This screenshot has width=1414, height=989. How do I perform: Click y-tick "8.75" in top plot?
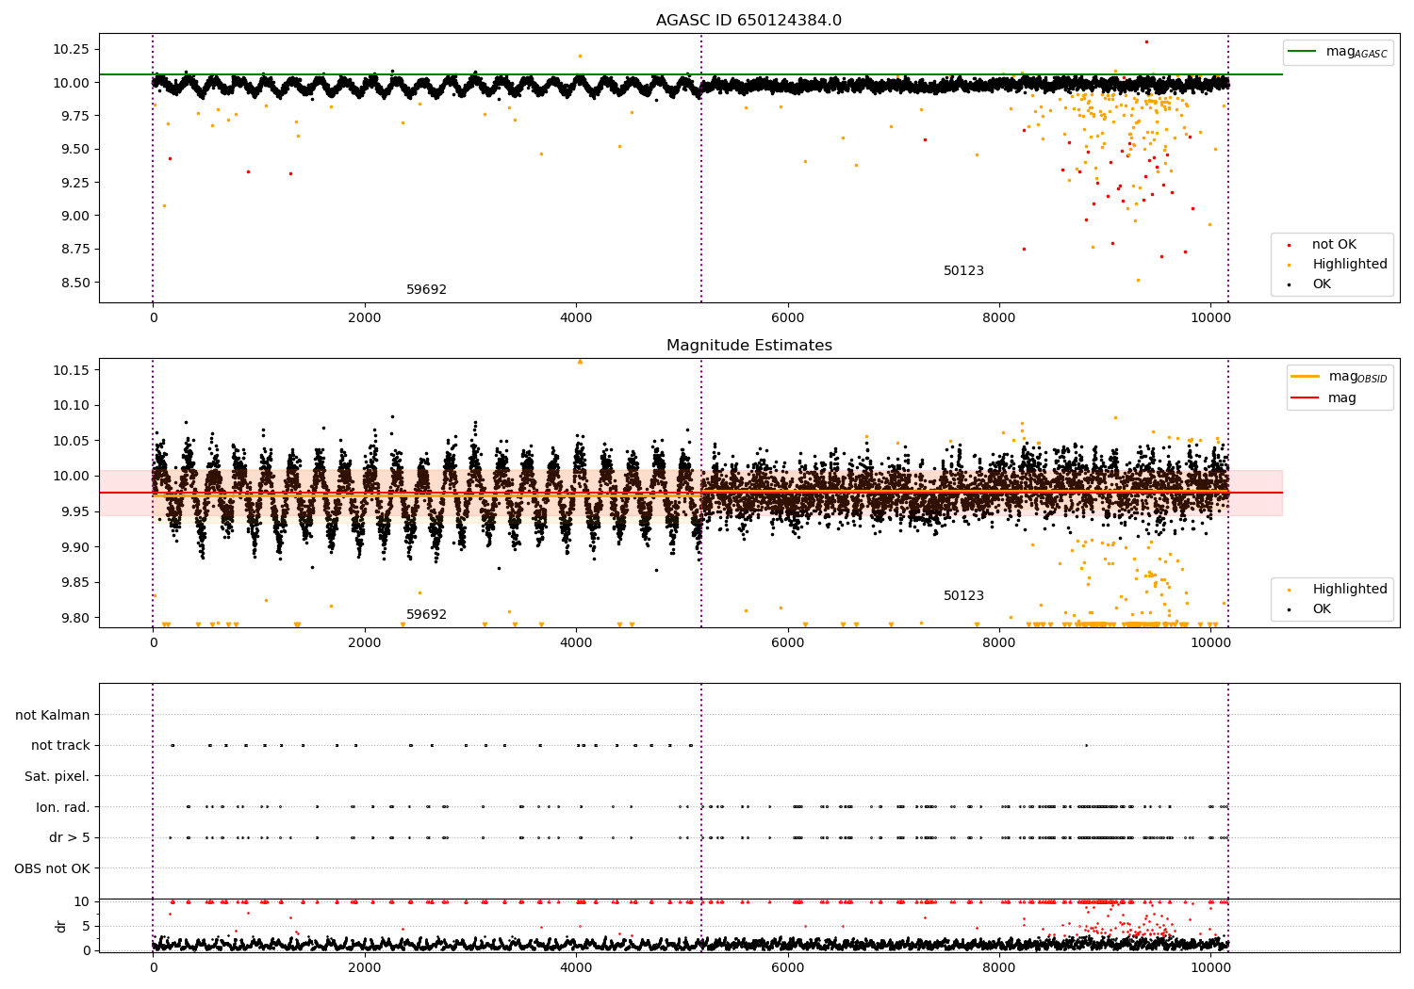pos(74,250)
